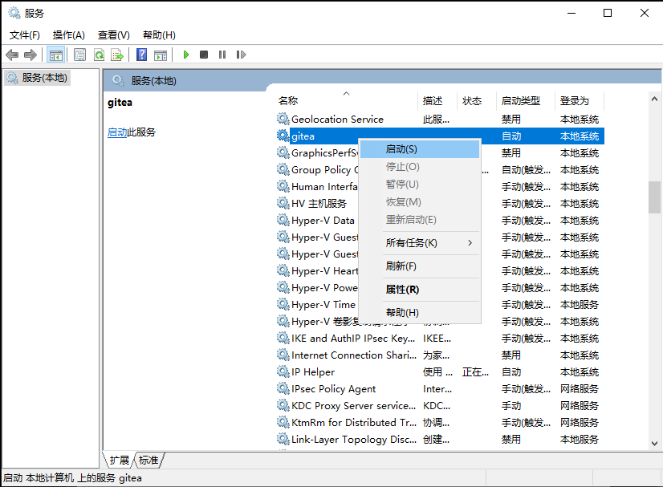Click the pause service toolbar icon
663x487 pixels.
pos(222,55)
